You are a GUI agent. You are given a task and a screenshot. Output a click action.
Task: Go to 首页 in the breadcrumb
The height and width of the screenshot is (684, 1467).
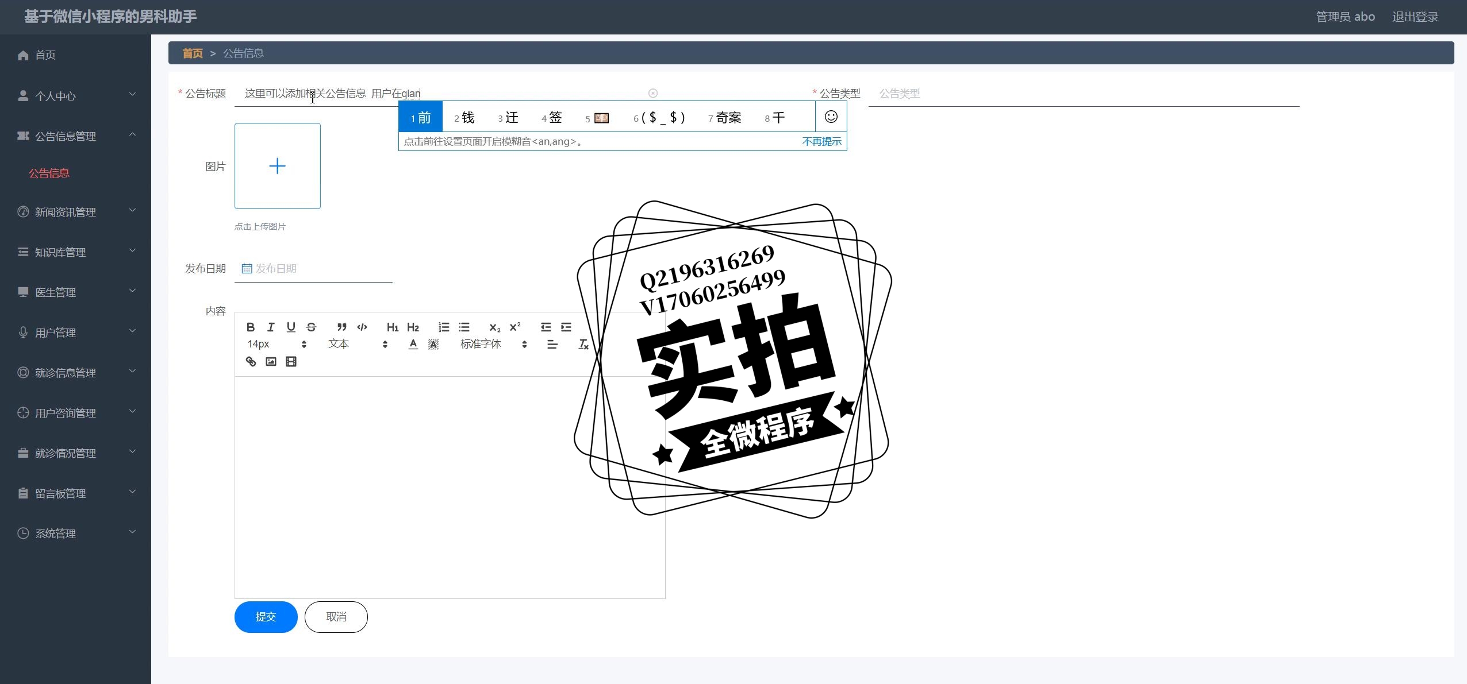193,53
